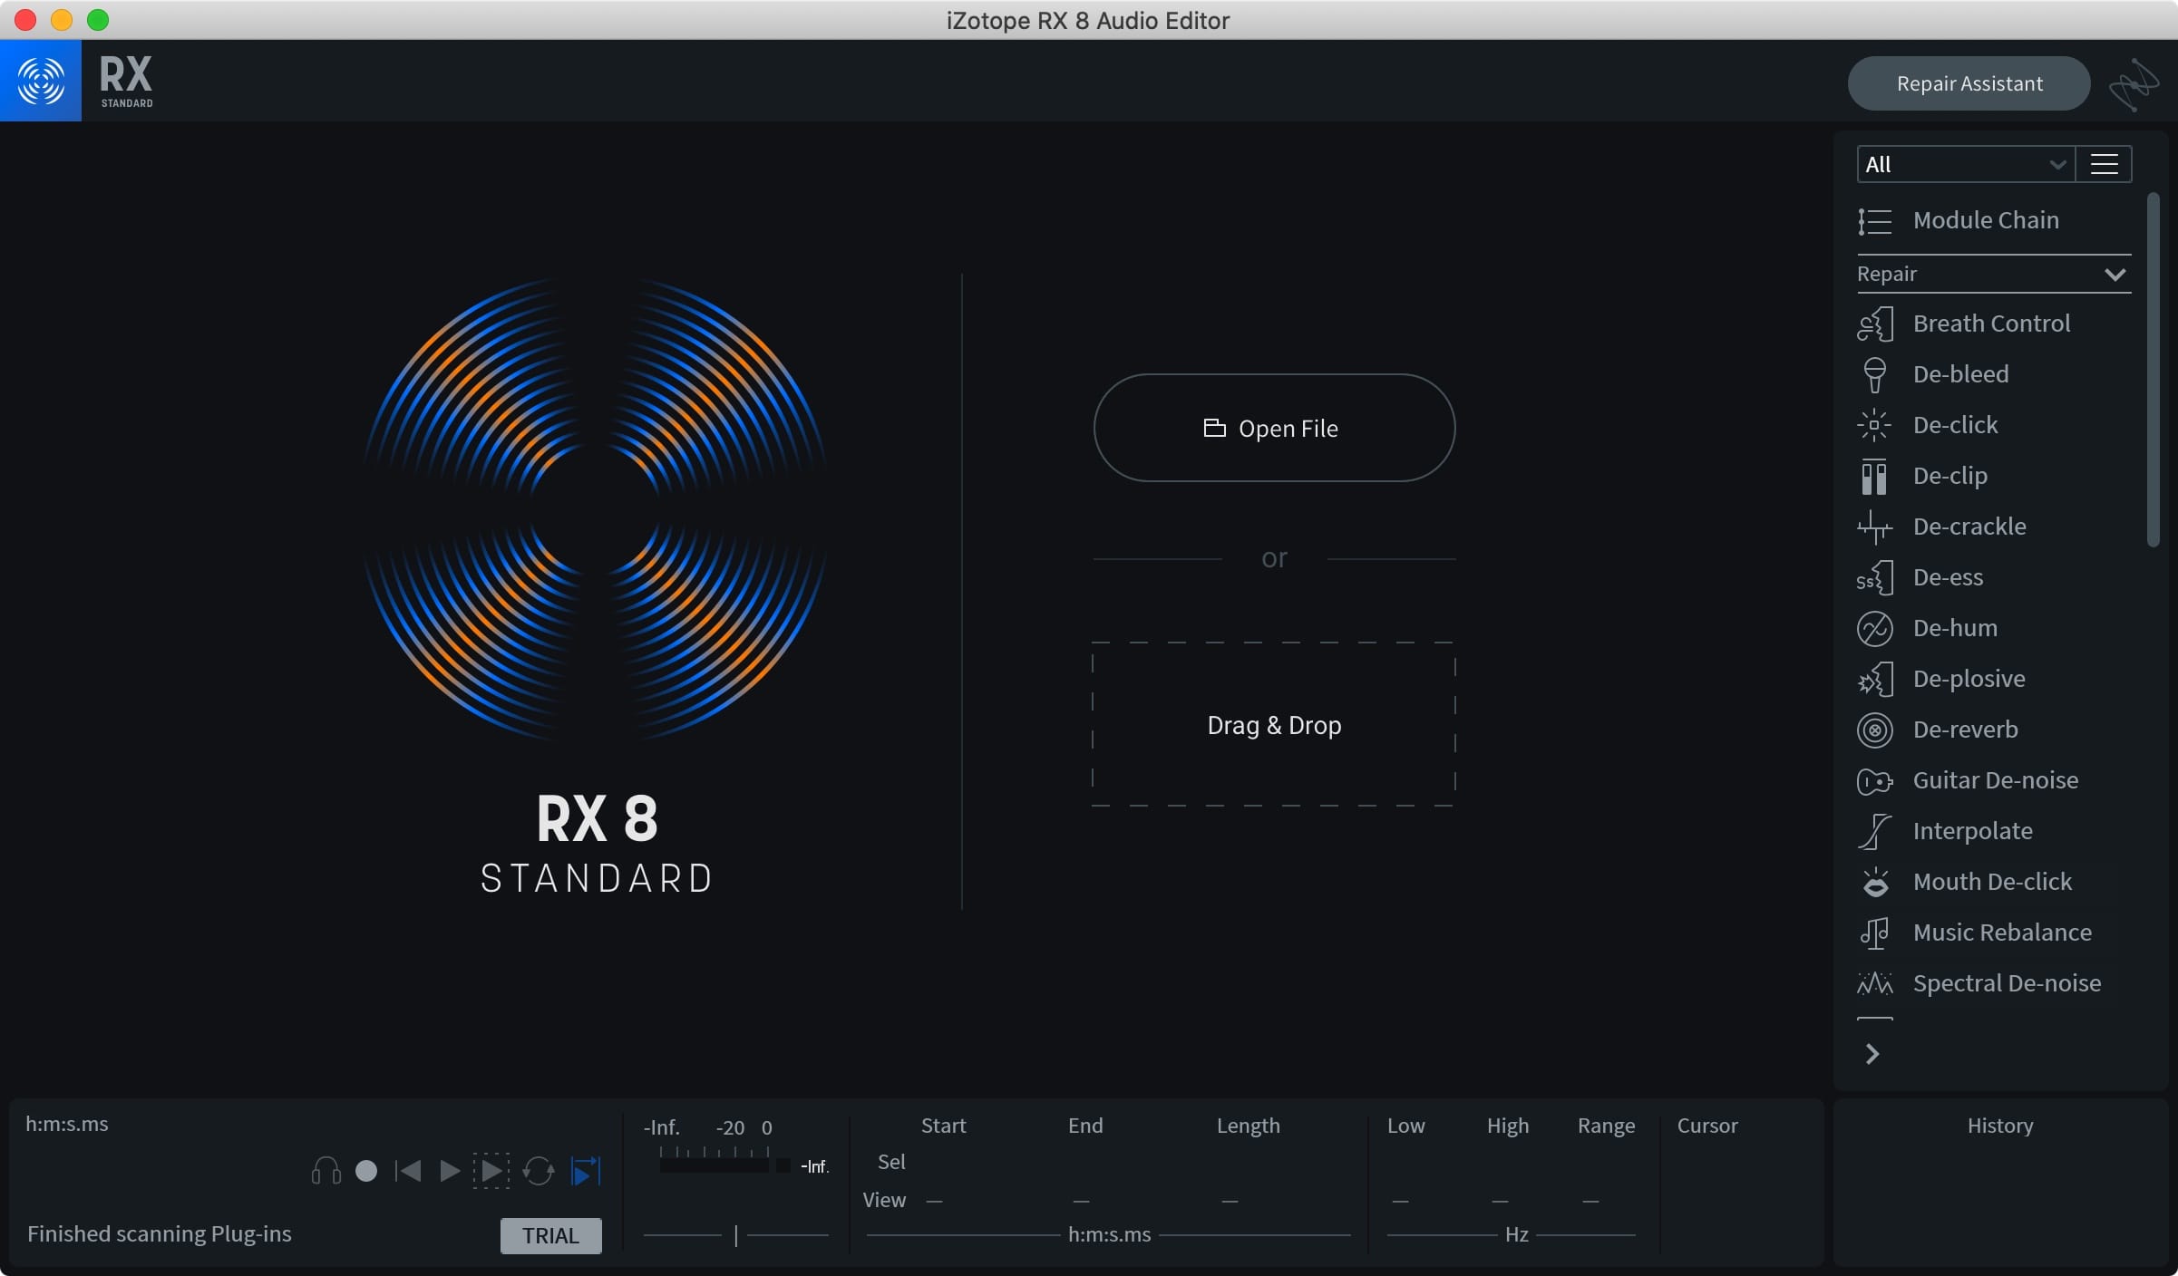
Task: Open the Breath Control module
Action: click(1990, 324)
